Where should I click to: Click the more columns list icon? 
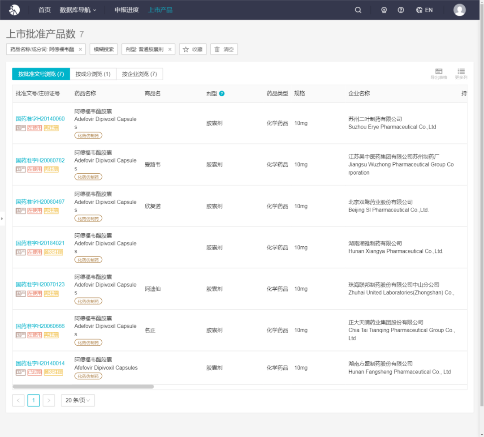pos(461,74)
